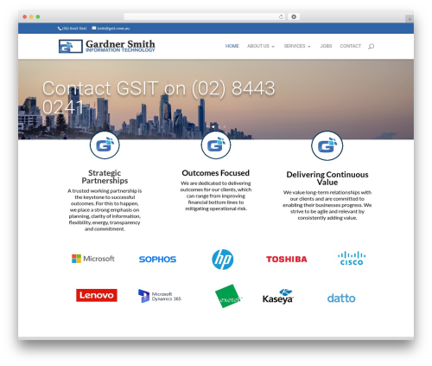Click the Sophos partner logo

(157, 260)
